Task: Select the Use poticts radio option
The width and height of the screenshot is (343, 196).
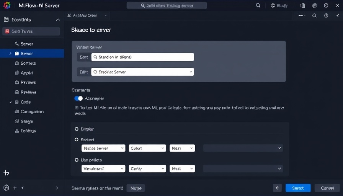Action: point(77,160)
